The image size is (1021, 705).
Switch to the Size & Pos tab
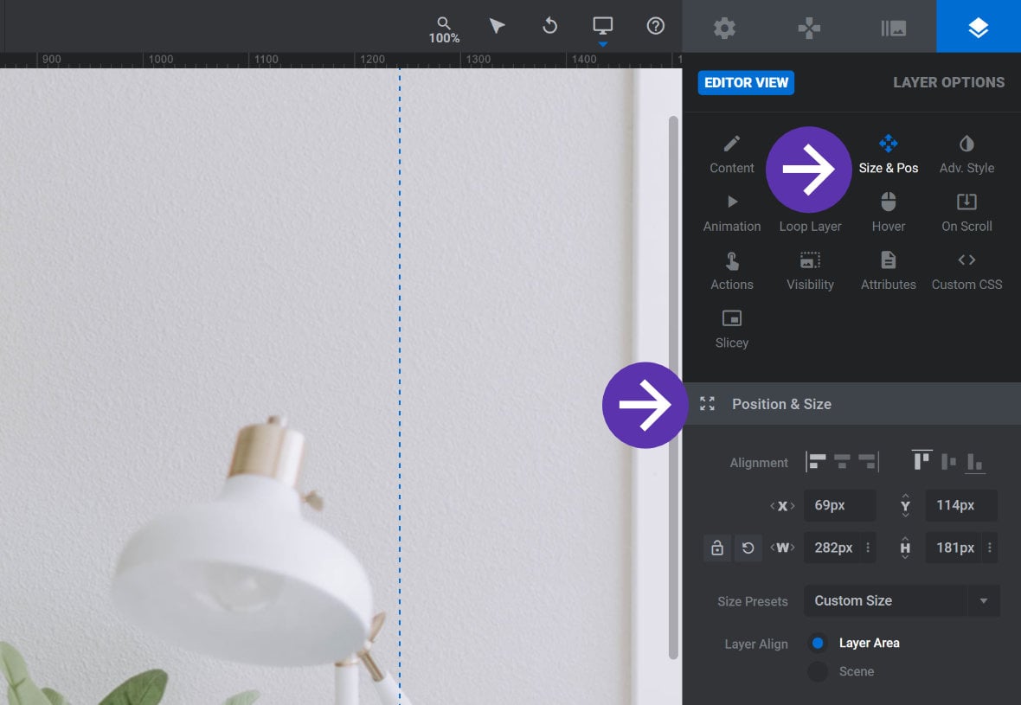click(888, 155)
